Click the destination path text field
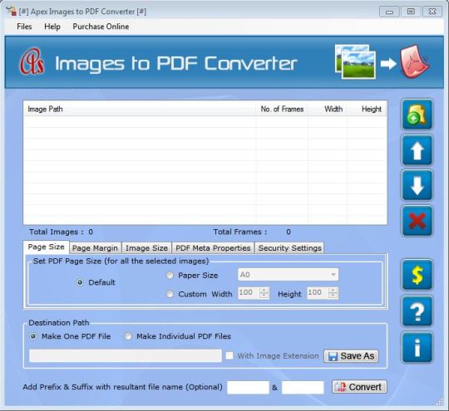 (126, 356)
